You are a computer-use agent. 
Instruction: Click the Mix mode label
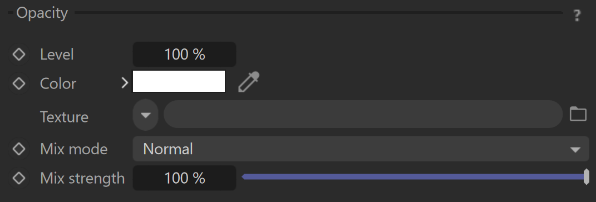coord(74,149)
